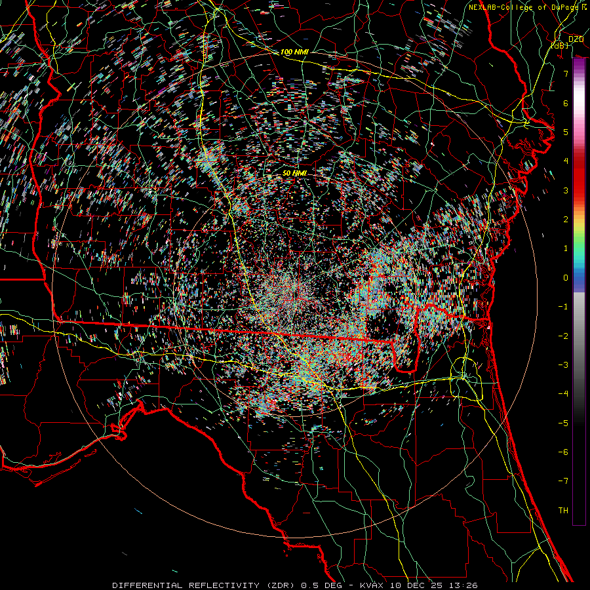Click the [dB] unit label

[560, 45]
